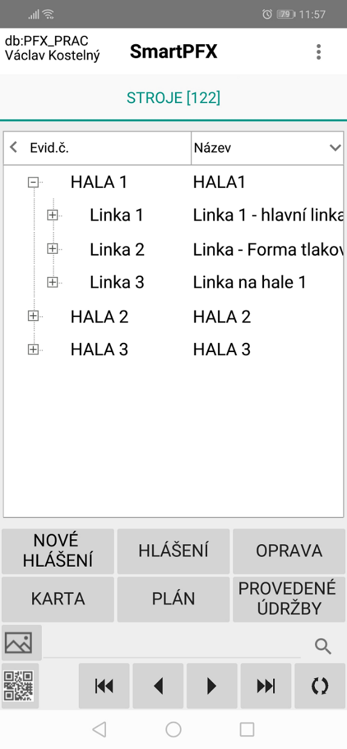
Task: Tap the QR code scanner icon
Action: [x=19, y=686]
